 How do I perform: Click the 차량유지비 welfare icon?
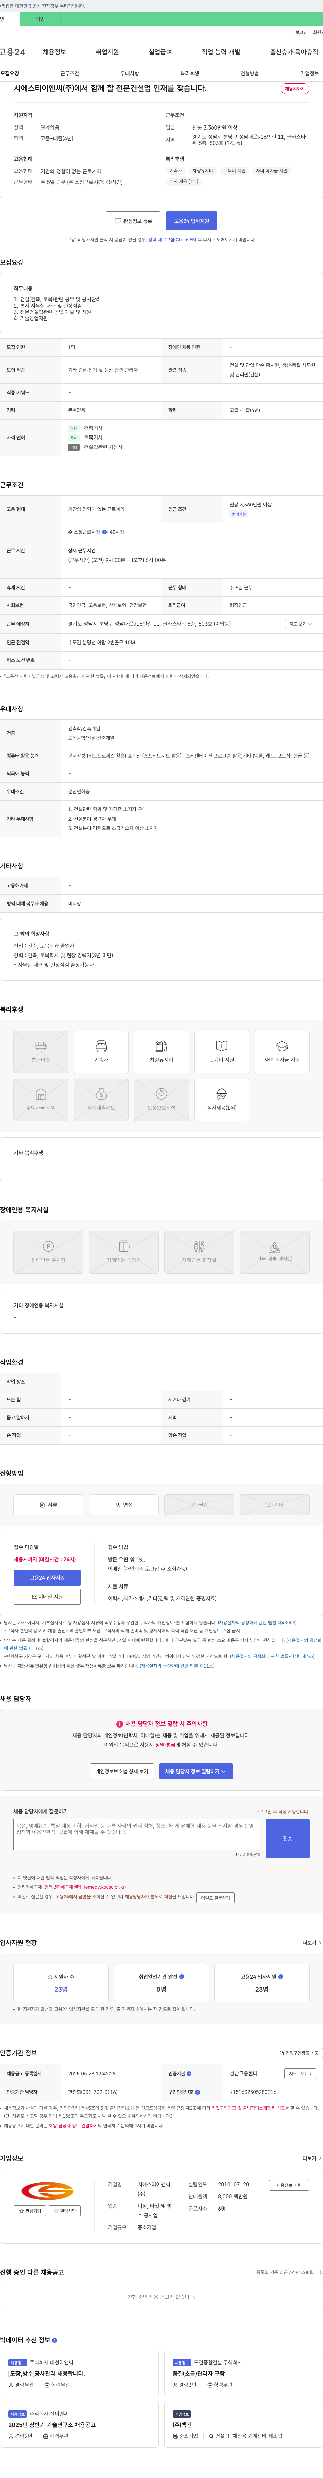(161, 1052)
